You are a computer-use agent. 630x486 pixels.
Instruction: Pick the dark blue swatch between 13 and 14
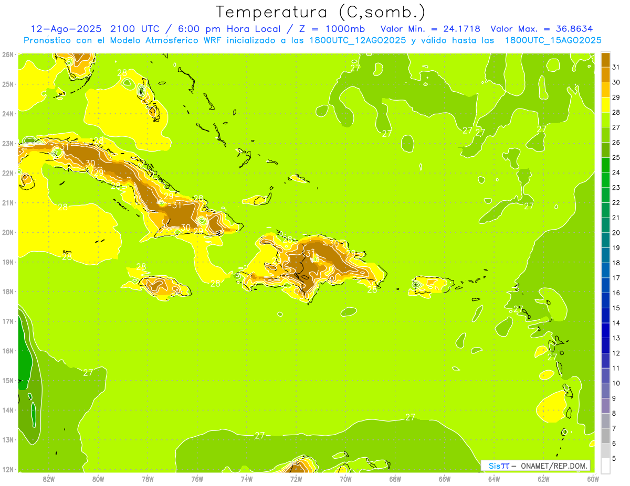pyautogui.click(x=605, y=330)
